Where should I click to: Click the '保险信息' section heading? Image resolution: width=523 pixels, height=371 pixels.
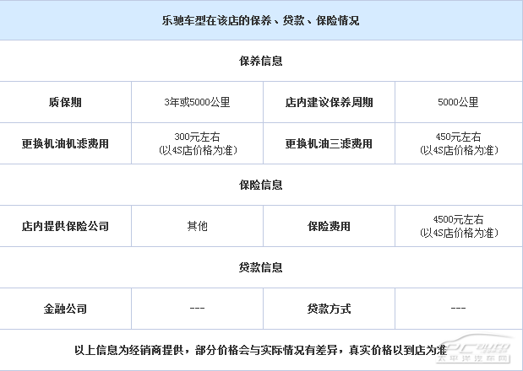pos(260,185)
